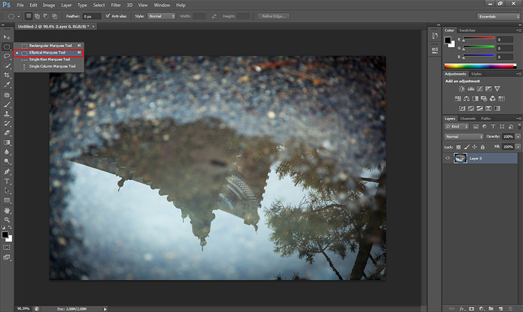Viewport: 523px width, 312px height.
Task: Click the Refine Edge button
Action: pyautogui.click(x=274, y=16)
